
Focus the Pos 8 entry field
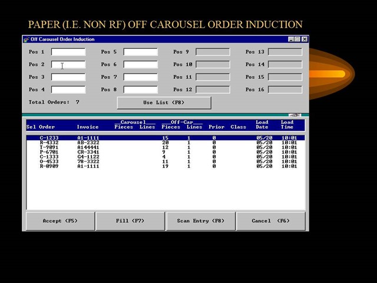(x=140, y=90)
